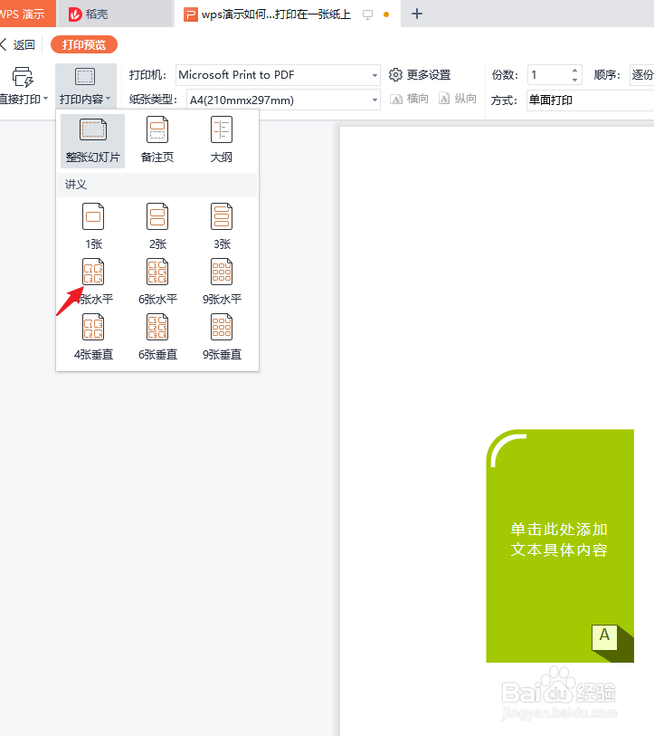
Task: Set 横向 landscape orientation
Action: [410, 99]
